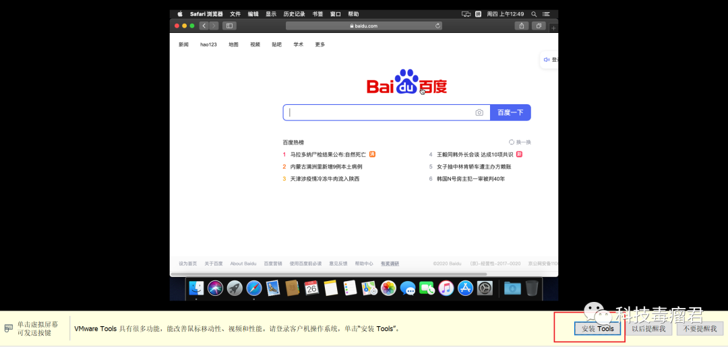Click the baidu.com address bar
Screen dimensions: 728x347
pyautogui.click(x=363, y=26)
